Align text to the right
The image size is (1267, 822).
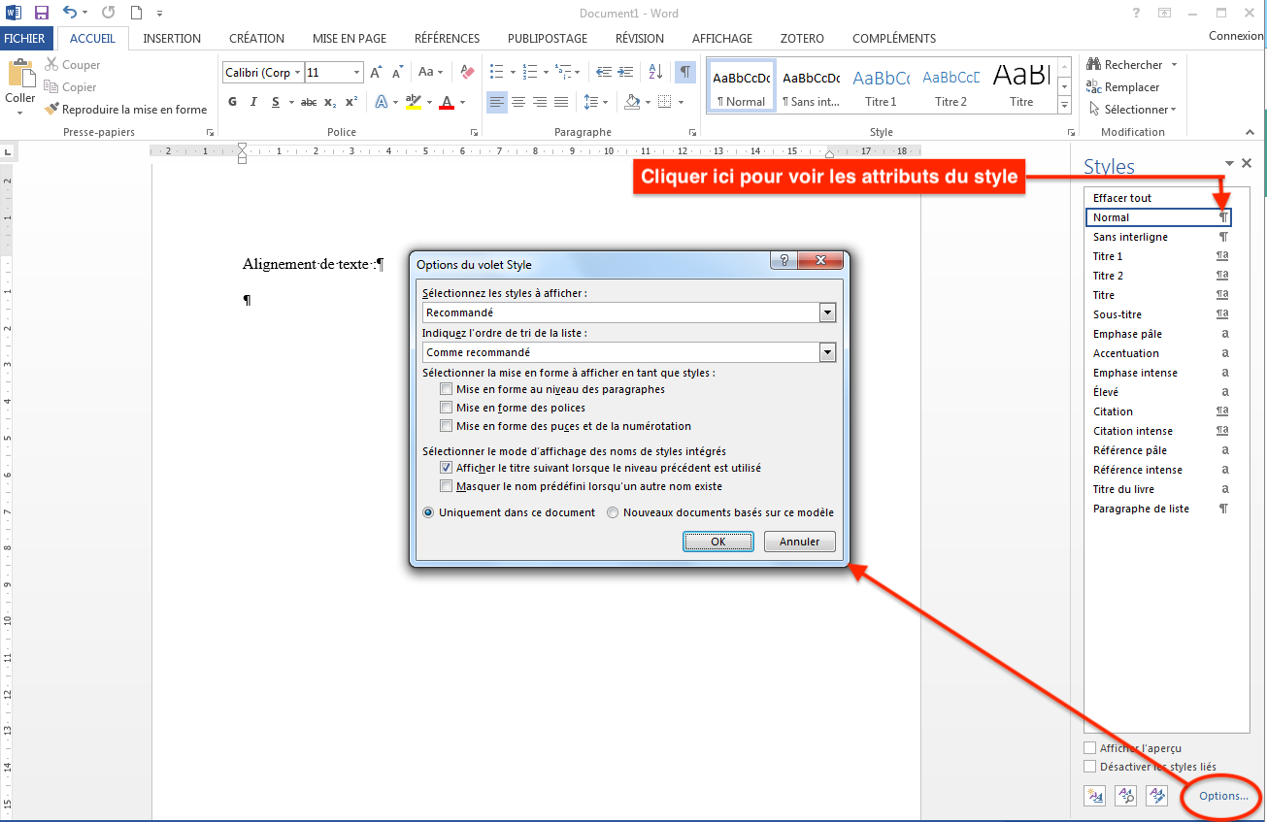(540, 102)
